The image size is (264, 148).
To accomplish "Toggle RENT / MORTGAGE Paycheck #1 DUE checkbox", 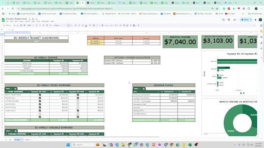I will coord(40,95).
